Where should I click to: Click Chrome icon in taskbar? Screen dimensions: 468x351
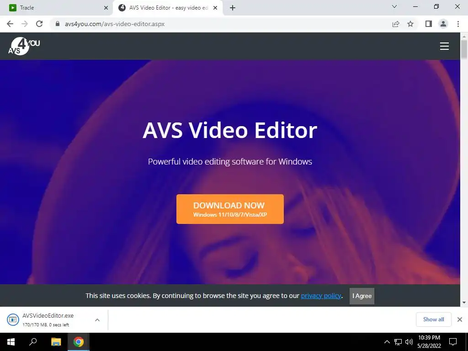coord(79,342)
